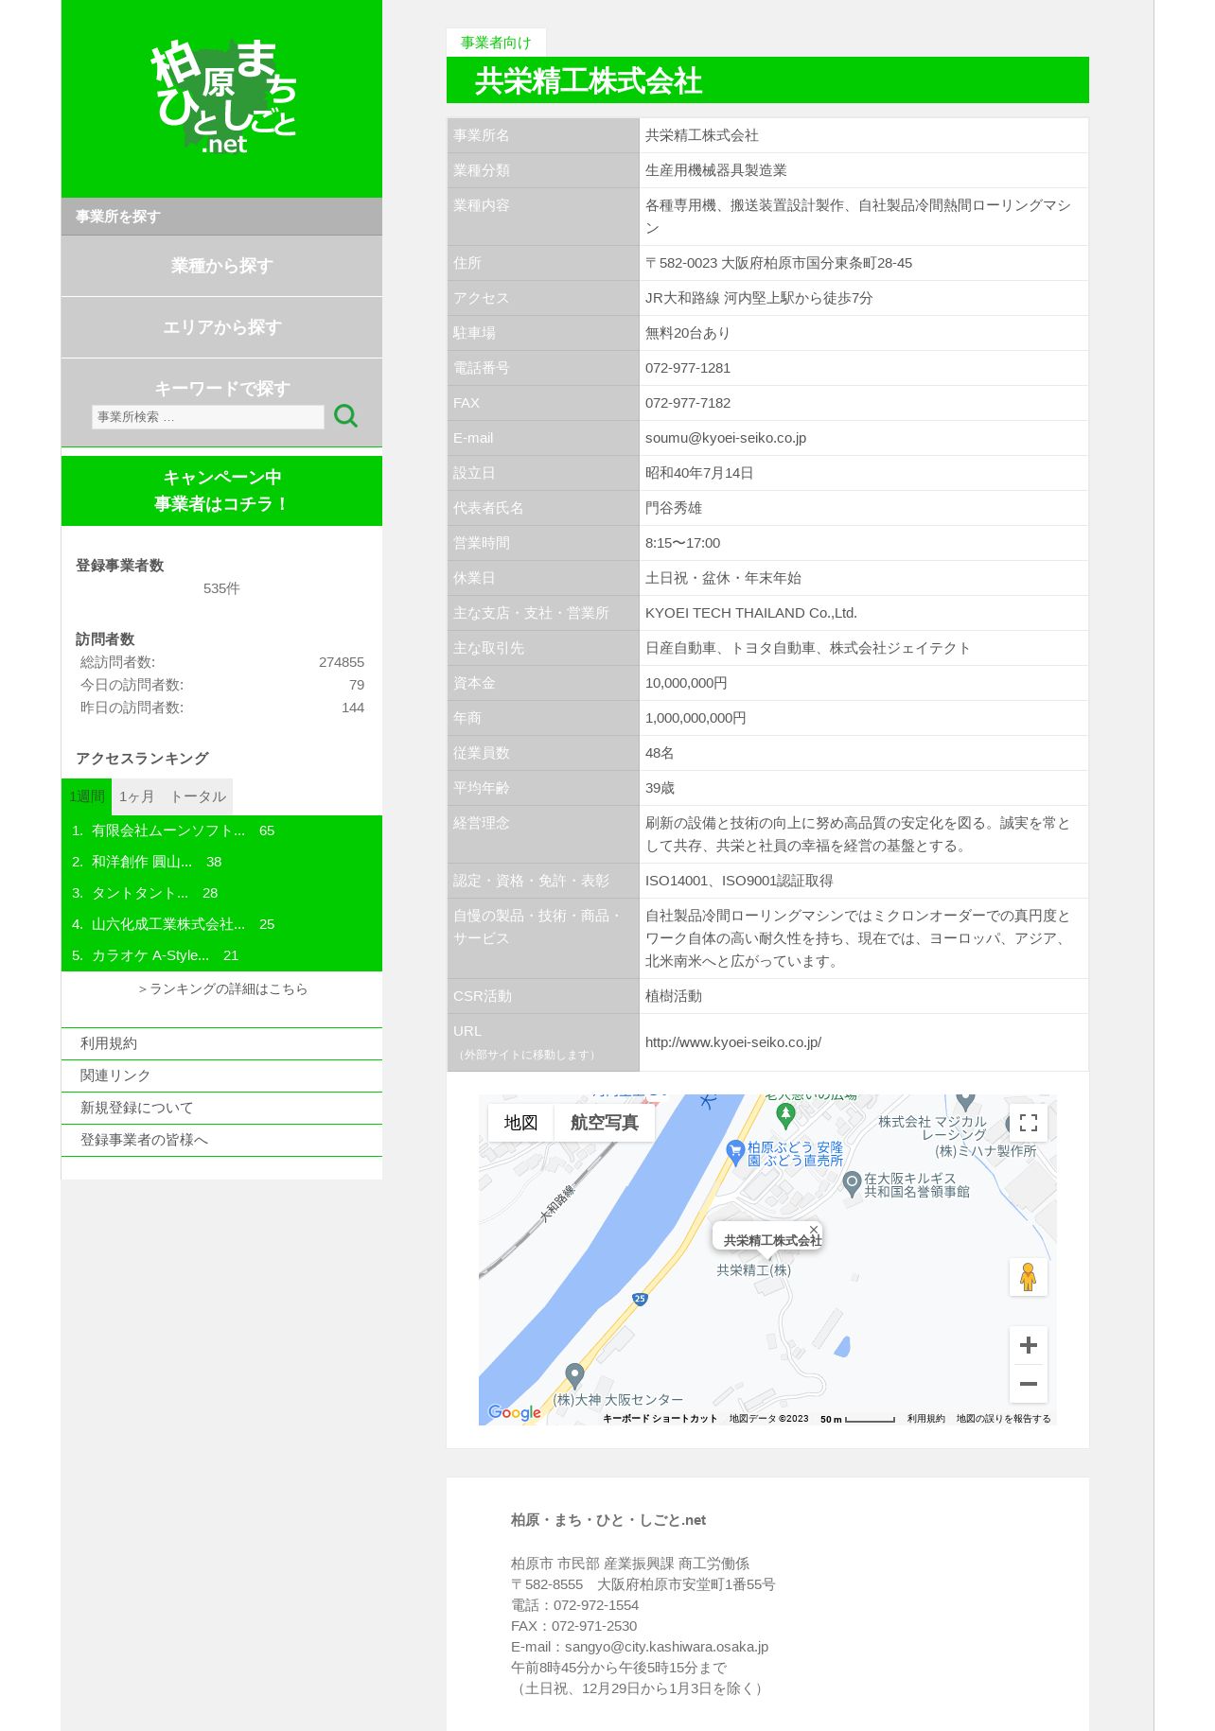Click 業種分類 value 生産用機械器具製造業
The height and width of the screenshot is (1731, 1215).
point(716,170)
